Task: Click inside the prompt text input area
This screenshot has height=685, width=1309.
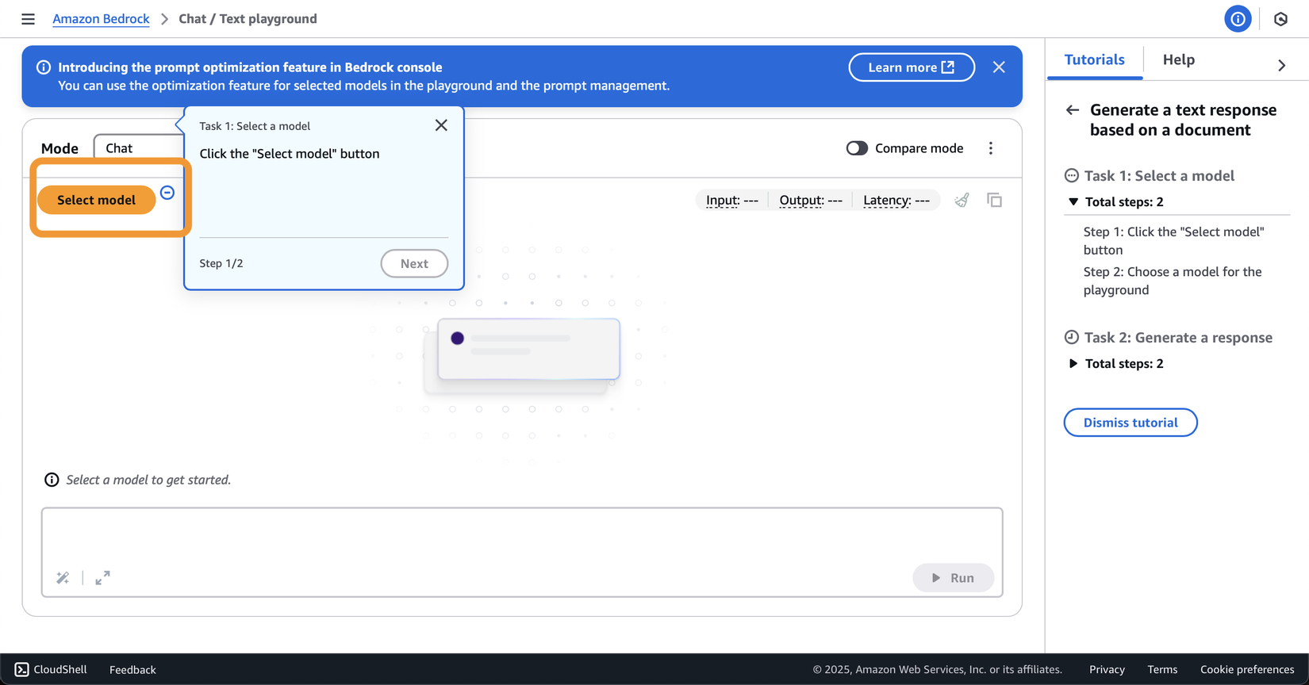Action: [x=521, y=535]
